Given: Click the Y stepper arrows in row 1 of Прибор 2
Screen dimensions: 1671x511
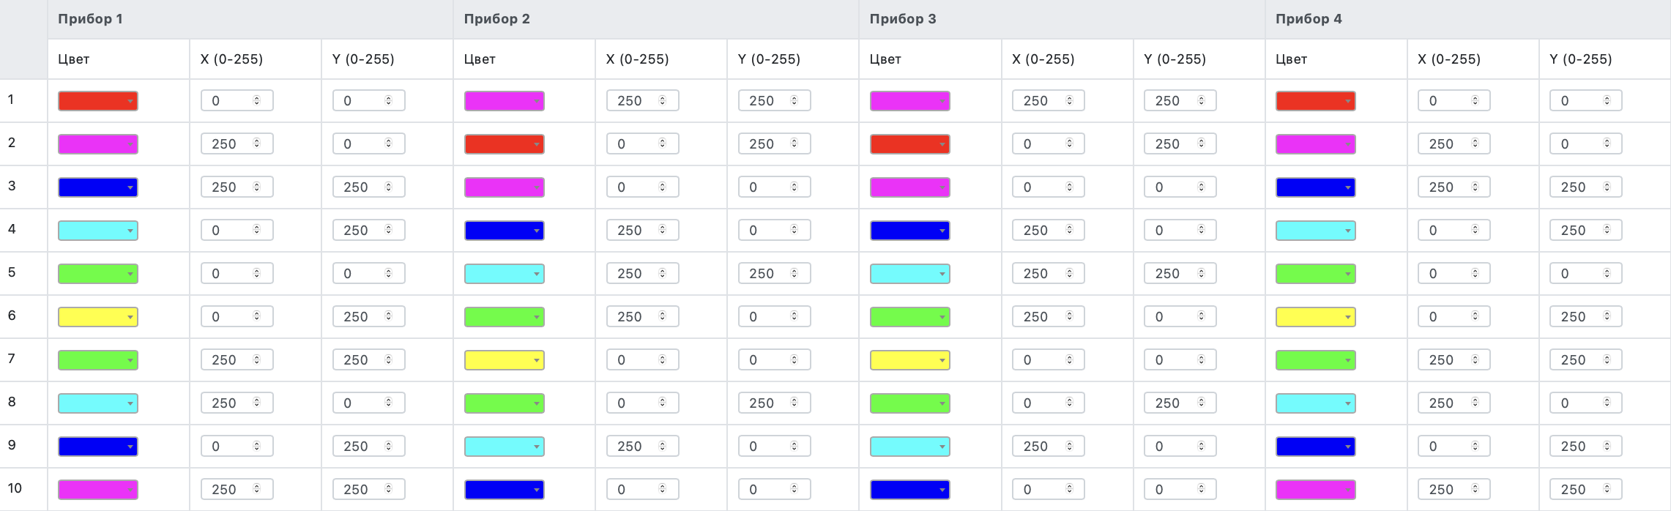Looking at the screenshot, I should pyautogui.click(x=794, y=100).
